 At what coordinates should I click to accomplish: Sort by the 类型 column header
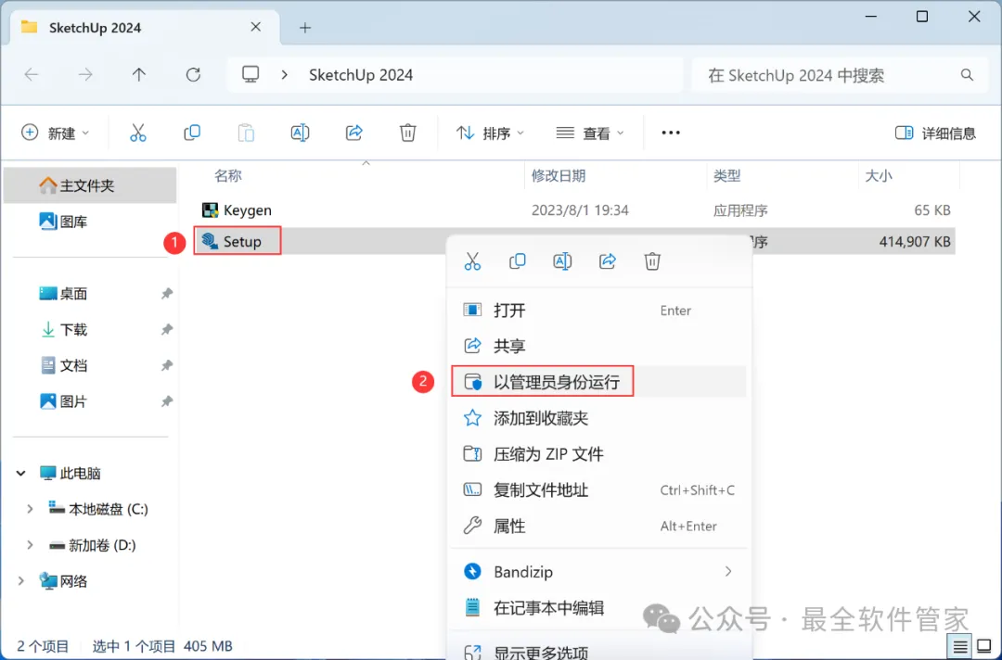click(x=726, y=175)
